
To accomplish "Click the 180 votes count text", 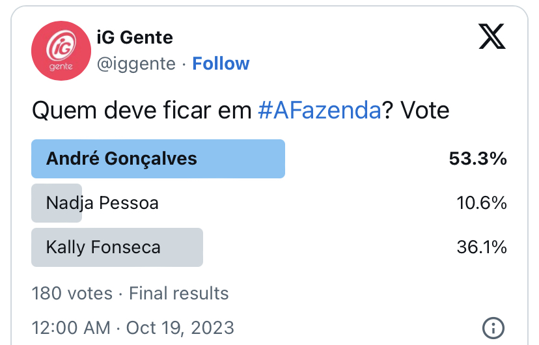I will pos(72,294).
